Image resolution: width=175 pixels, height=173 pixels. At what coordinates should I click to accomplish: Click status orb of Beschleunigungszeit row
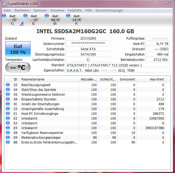pos(8,85)
